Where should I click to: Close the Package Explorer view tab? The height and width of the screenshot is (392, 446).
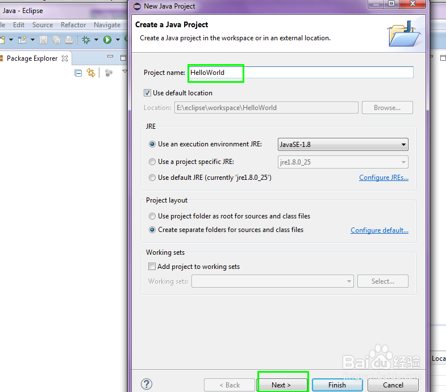click(65, 58)
